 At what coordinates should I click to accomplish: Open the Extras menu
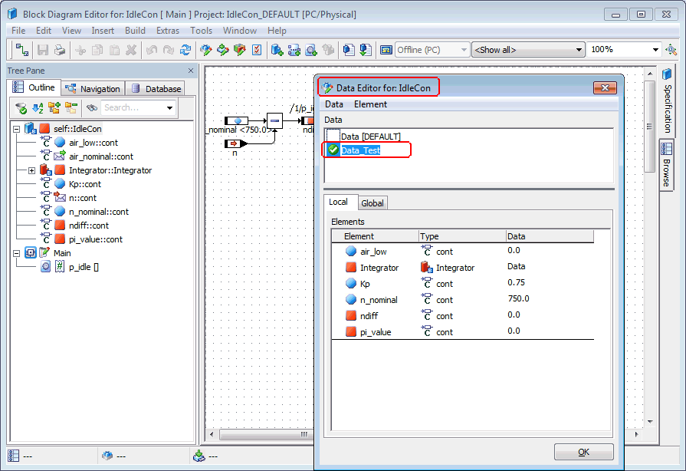pos(168,31)
